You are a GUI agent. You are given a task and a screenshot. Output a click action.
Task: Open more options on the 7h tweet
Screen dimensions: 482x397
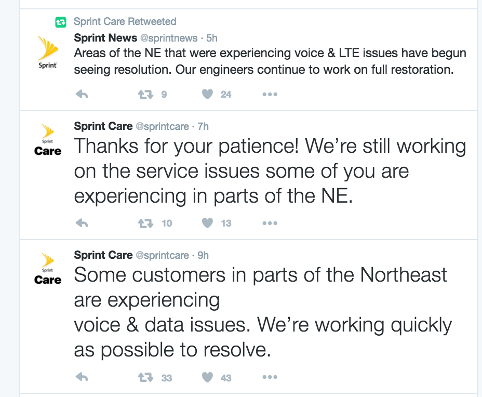(270, 223)
